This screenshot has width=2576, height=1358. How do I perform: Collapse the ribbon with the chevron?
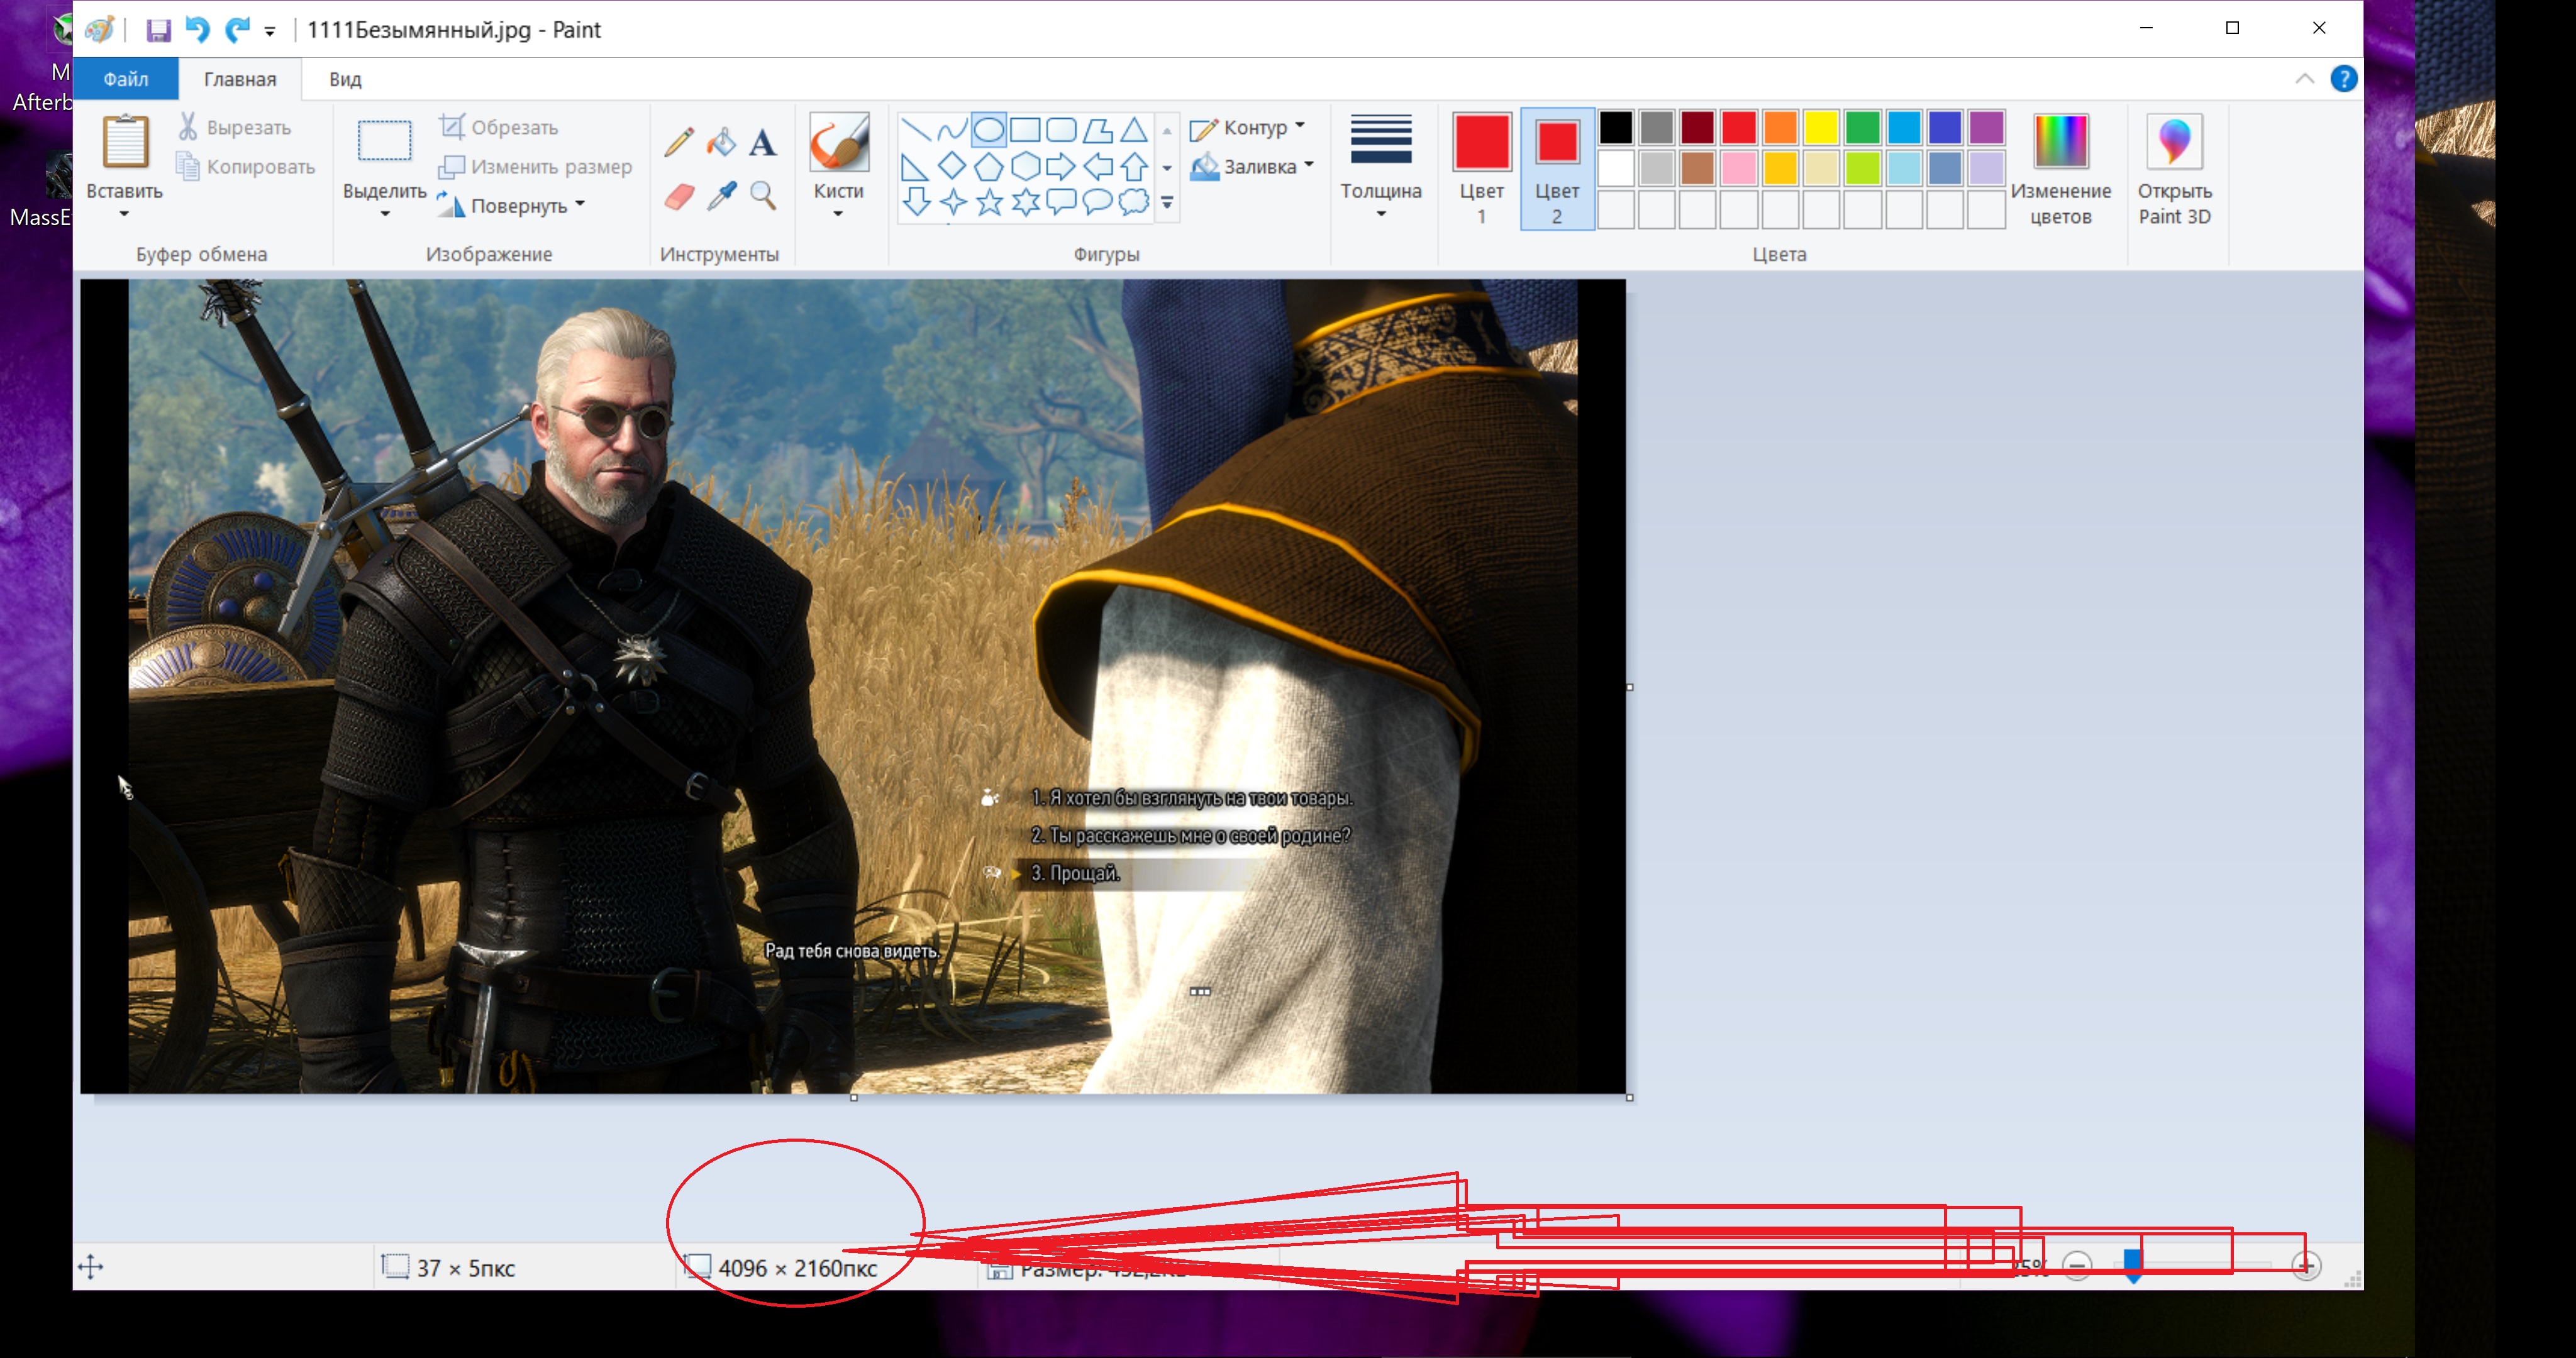click(2304, 79)
